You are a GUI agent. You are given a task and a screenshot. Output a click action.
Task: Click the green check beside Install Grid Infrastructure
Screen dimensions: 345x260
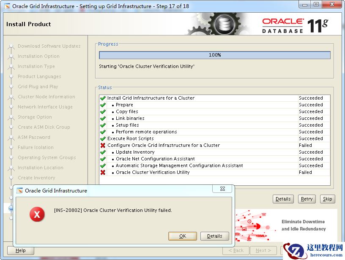click(x=103, y=98)
